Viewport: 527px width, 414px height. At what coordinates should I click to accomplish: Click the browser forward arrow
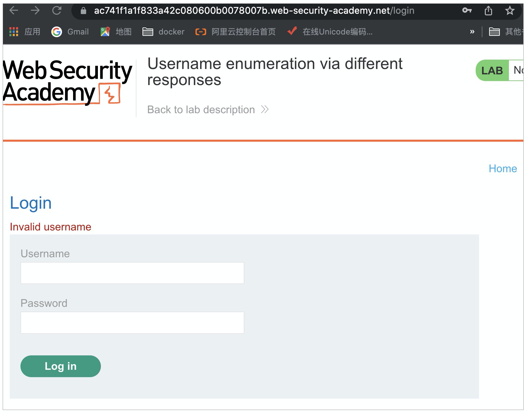35,11
